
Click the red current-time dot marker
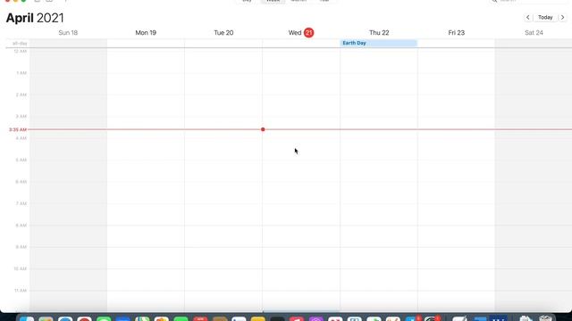pyautogui.click(x=263, y=129)
